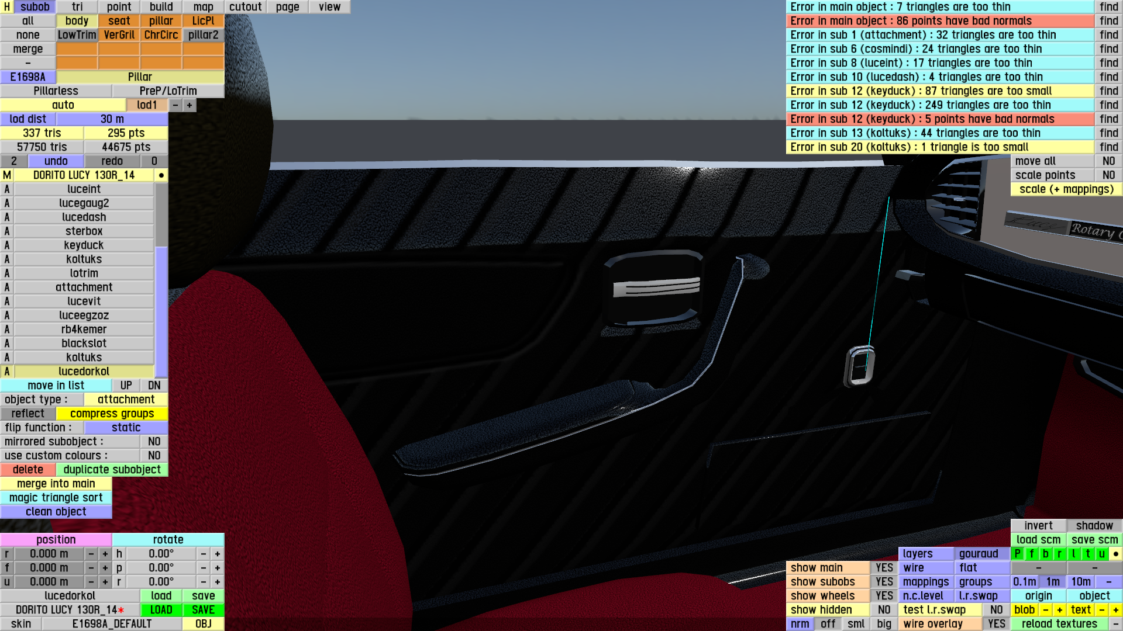Increase lod level with plus button
Image resolution: width=1123 pixels, height=631 pixels.
pyautogui.click(x=190, y=105)
